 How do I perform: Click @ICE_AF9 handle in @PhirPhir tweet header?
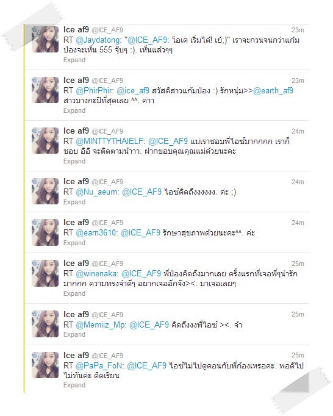(x=107, y=81)
